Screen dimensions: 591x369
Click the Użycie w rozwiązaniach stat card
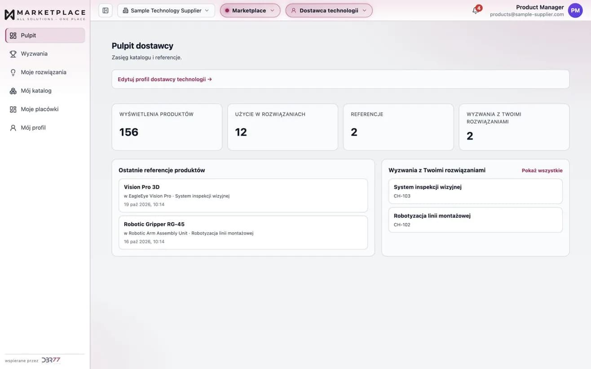point(282,127)
